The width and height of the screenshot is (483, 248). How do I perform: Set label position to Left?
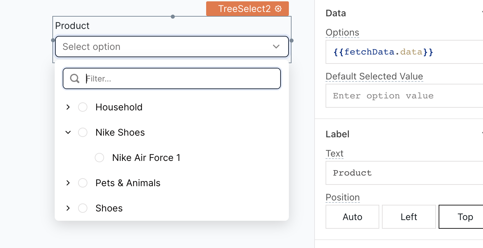click(409, 217)
